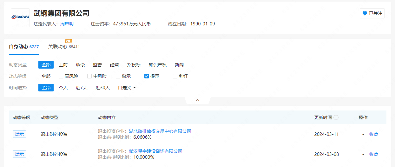Open 武汉星宇建设咨询有限公司 company link
Image resolution: width=395 pixels, height=167 pixels.
point(155,151)
